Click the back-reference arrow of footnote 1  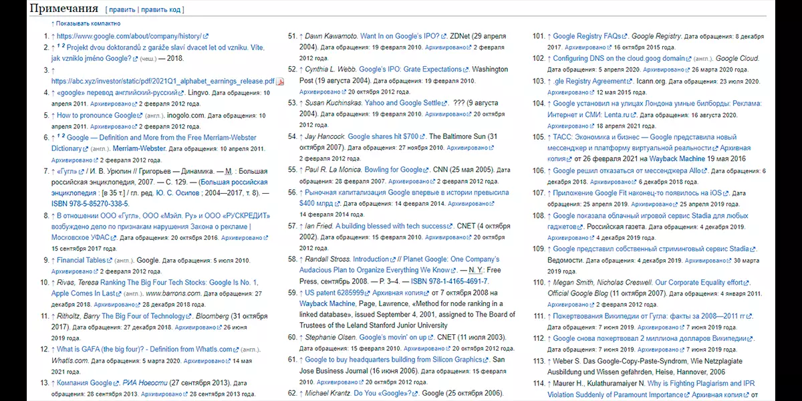point(53,36)
